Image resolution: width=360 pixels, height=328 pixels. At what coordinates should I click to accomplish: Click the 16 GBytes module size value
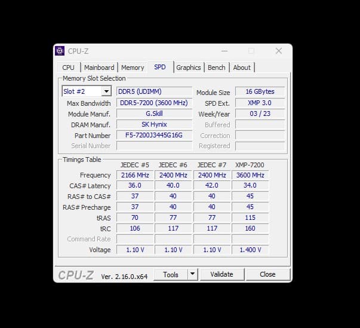coord(260,91)
